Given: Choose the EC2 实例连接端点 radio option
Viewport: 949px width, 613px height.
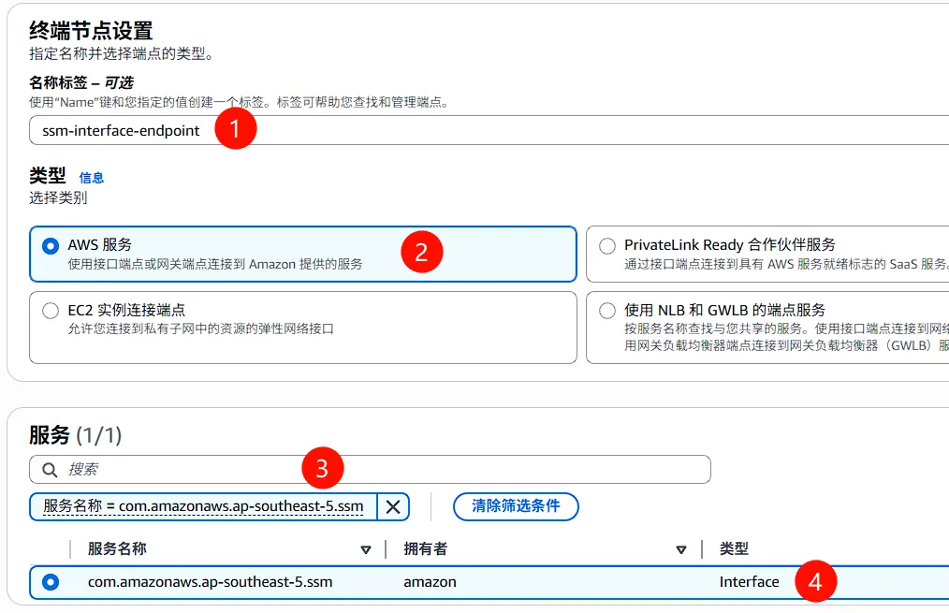Looking at the screenshot, I should point(51,311).
